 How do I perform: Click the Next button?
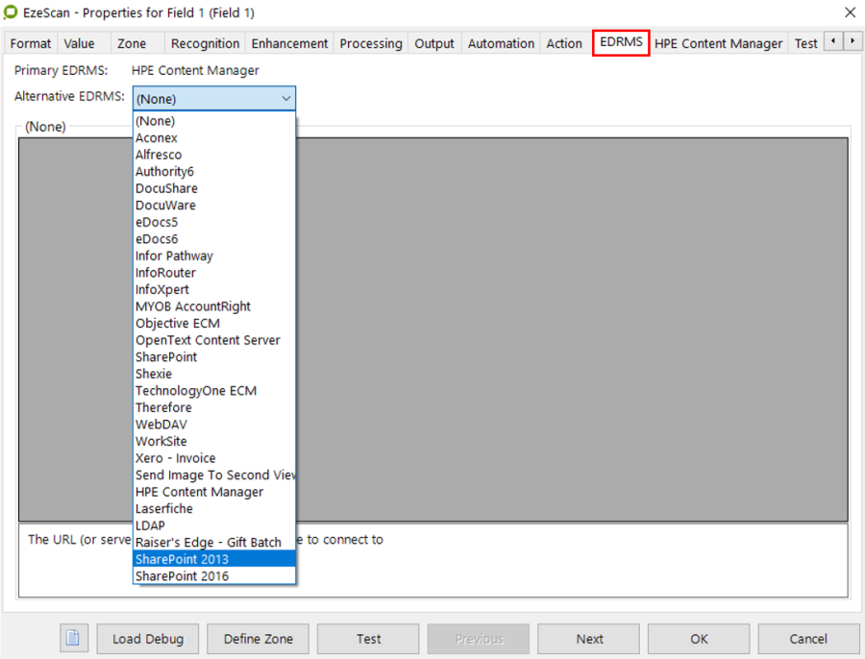pos(589,639)
